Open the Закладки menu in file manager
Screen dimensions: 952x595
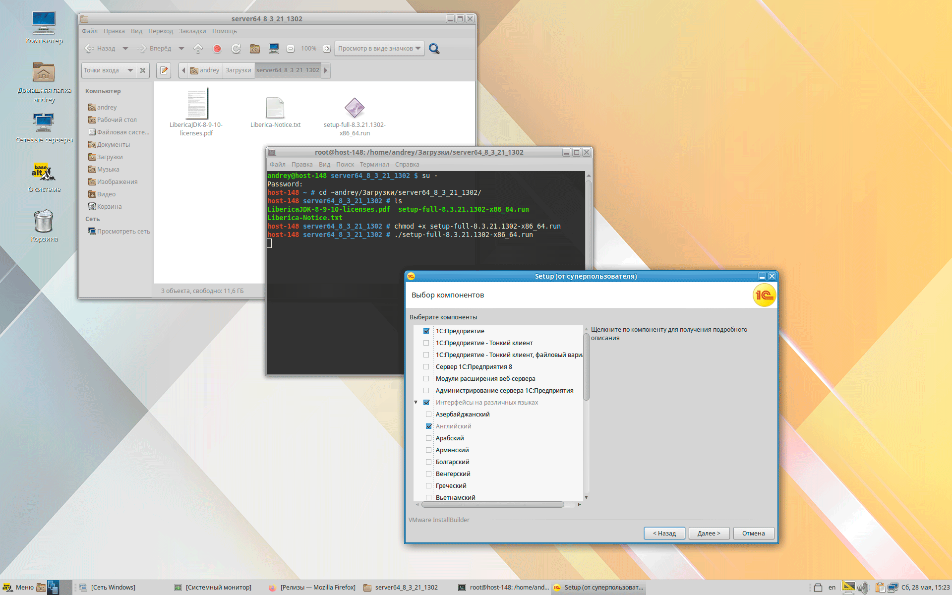(x=192, y=31)
